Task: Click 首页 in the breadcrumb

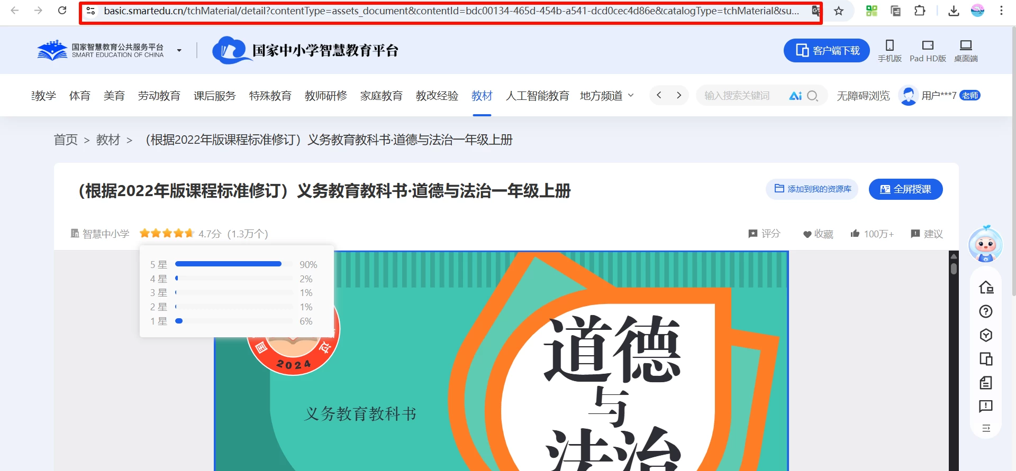Action: point(66,140)
